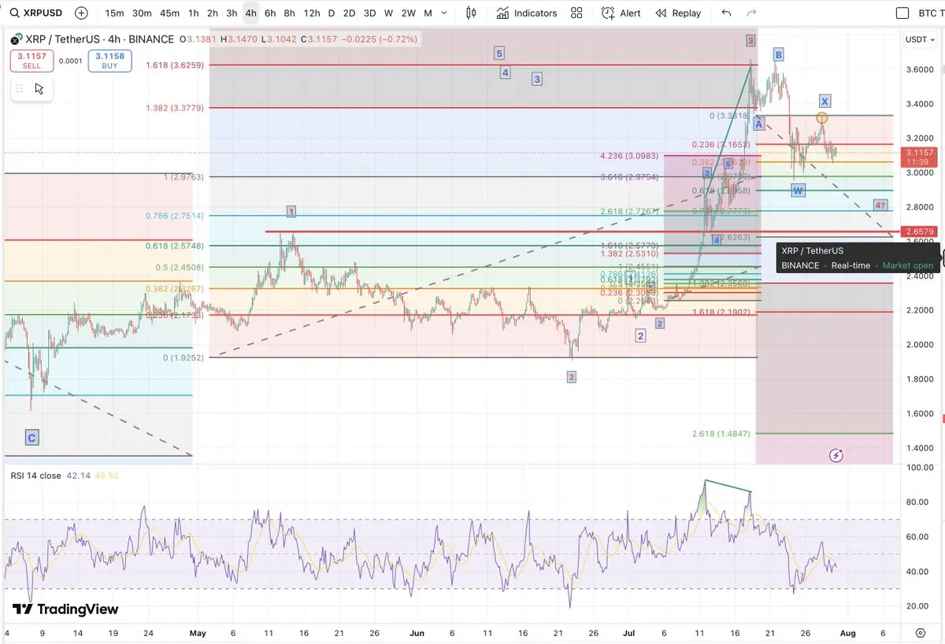Select the 4? wave label
945x644 pixels.
point(880,205)
